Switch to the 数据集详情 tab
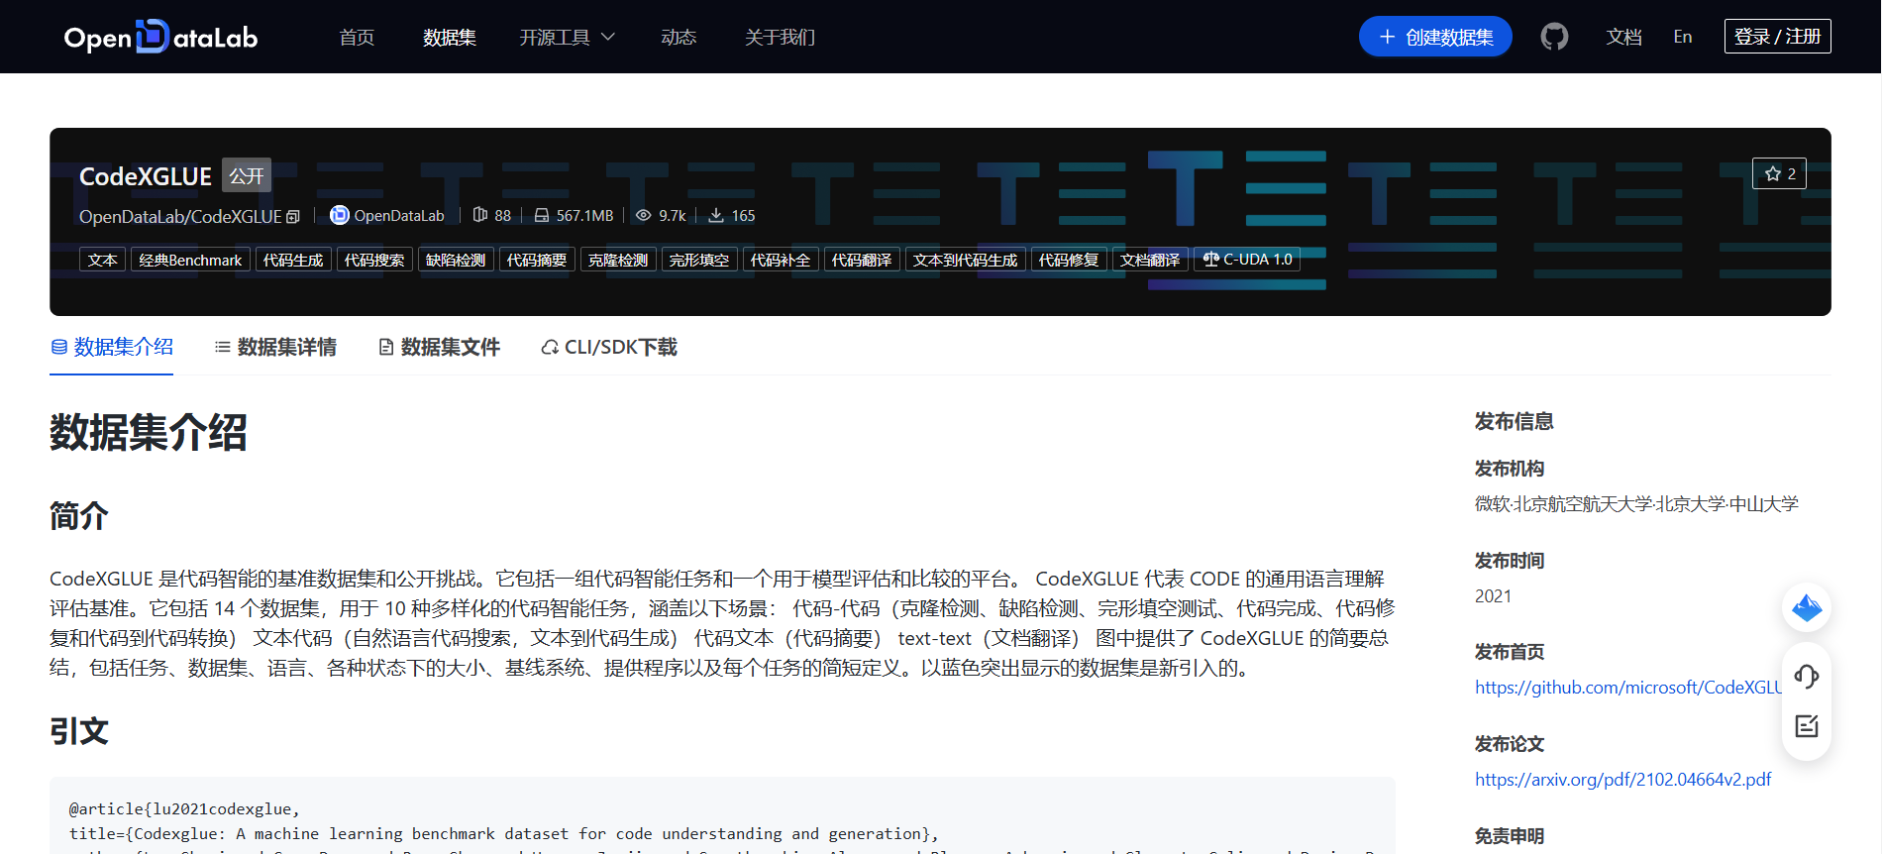This screenshot has height=854, width=1882. [x=275, y=347]
